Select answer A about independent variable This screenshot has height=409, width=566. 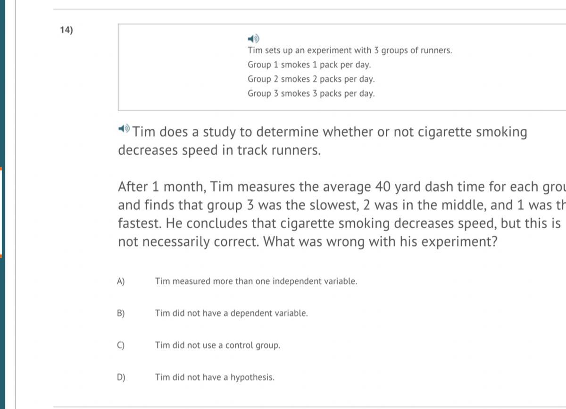[x=256, y=281]
